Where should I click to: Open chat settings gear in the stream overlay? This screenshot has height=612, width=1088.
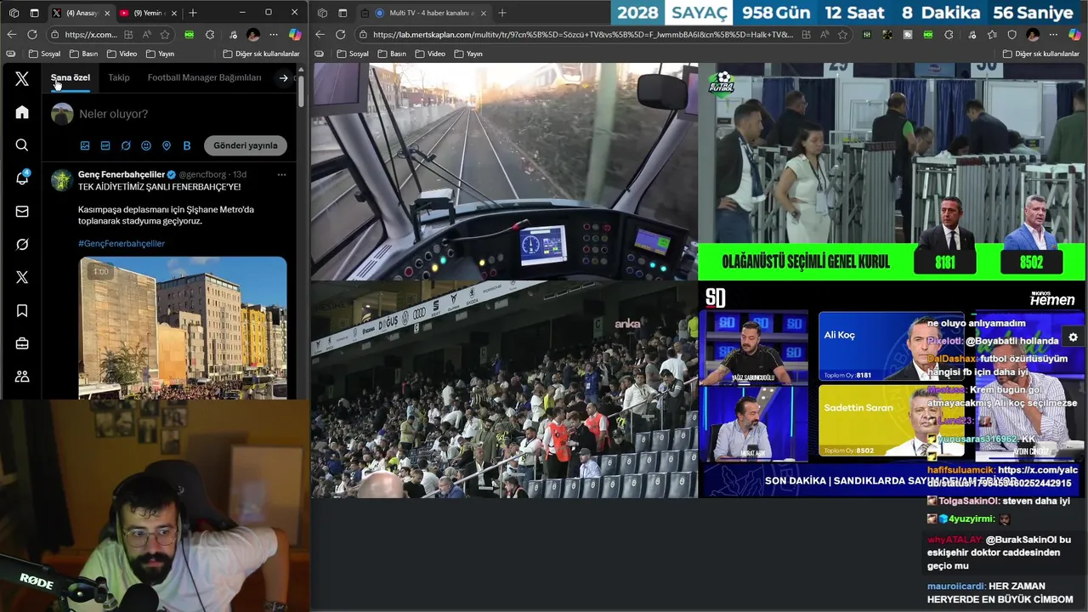tap(1073, 337)
